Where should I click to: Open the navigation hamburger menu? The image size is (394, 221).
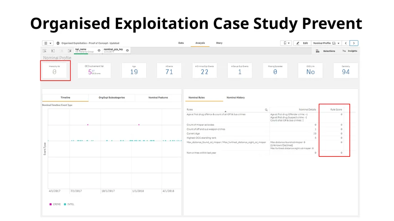47,43
